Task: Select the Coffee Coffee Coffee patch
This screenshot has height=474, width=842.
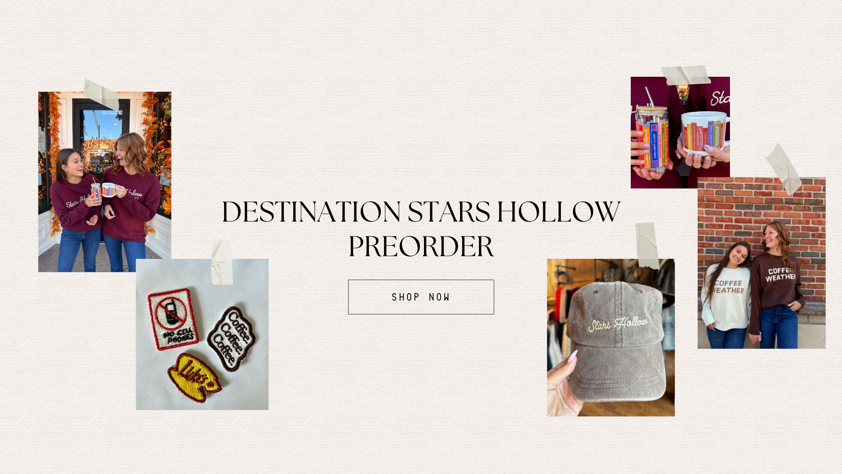Action: (x=232, y=339)
